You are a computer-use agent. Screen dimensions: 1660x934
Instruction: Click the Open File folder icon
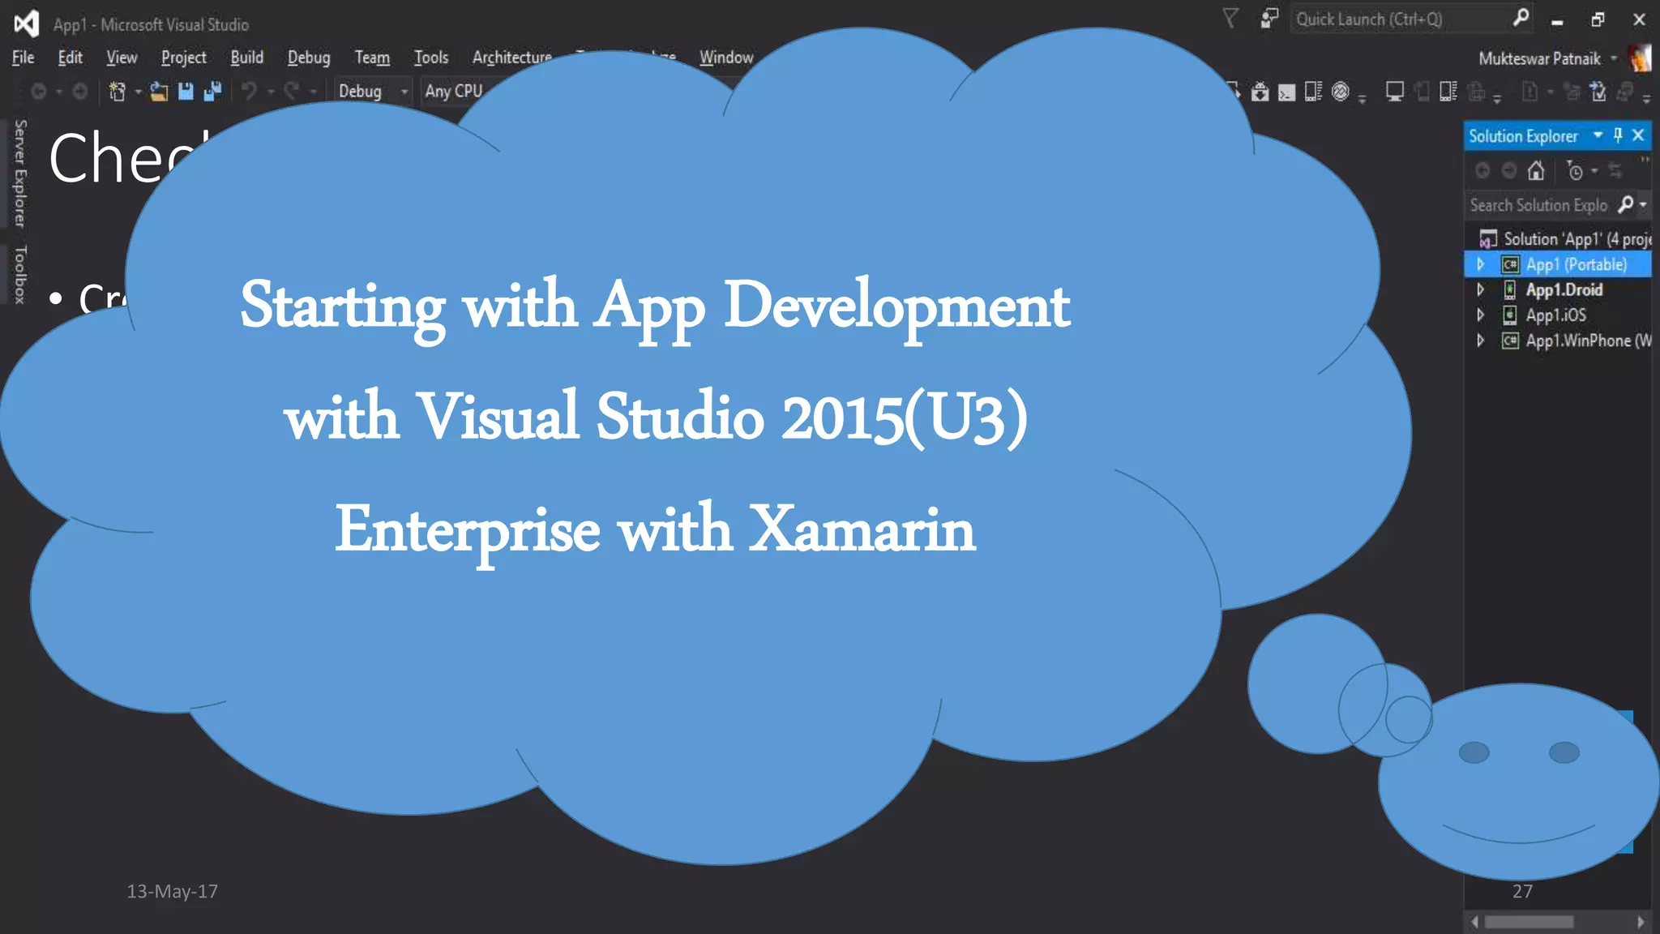tap(159, 92)
